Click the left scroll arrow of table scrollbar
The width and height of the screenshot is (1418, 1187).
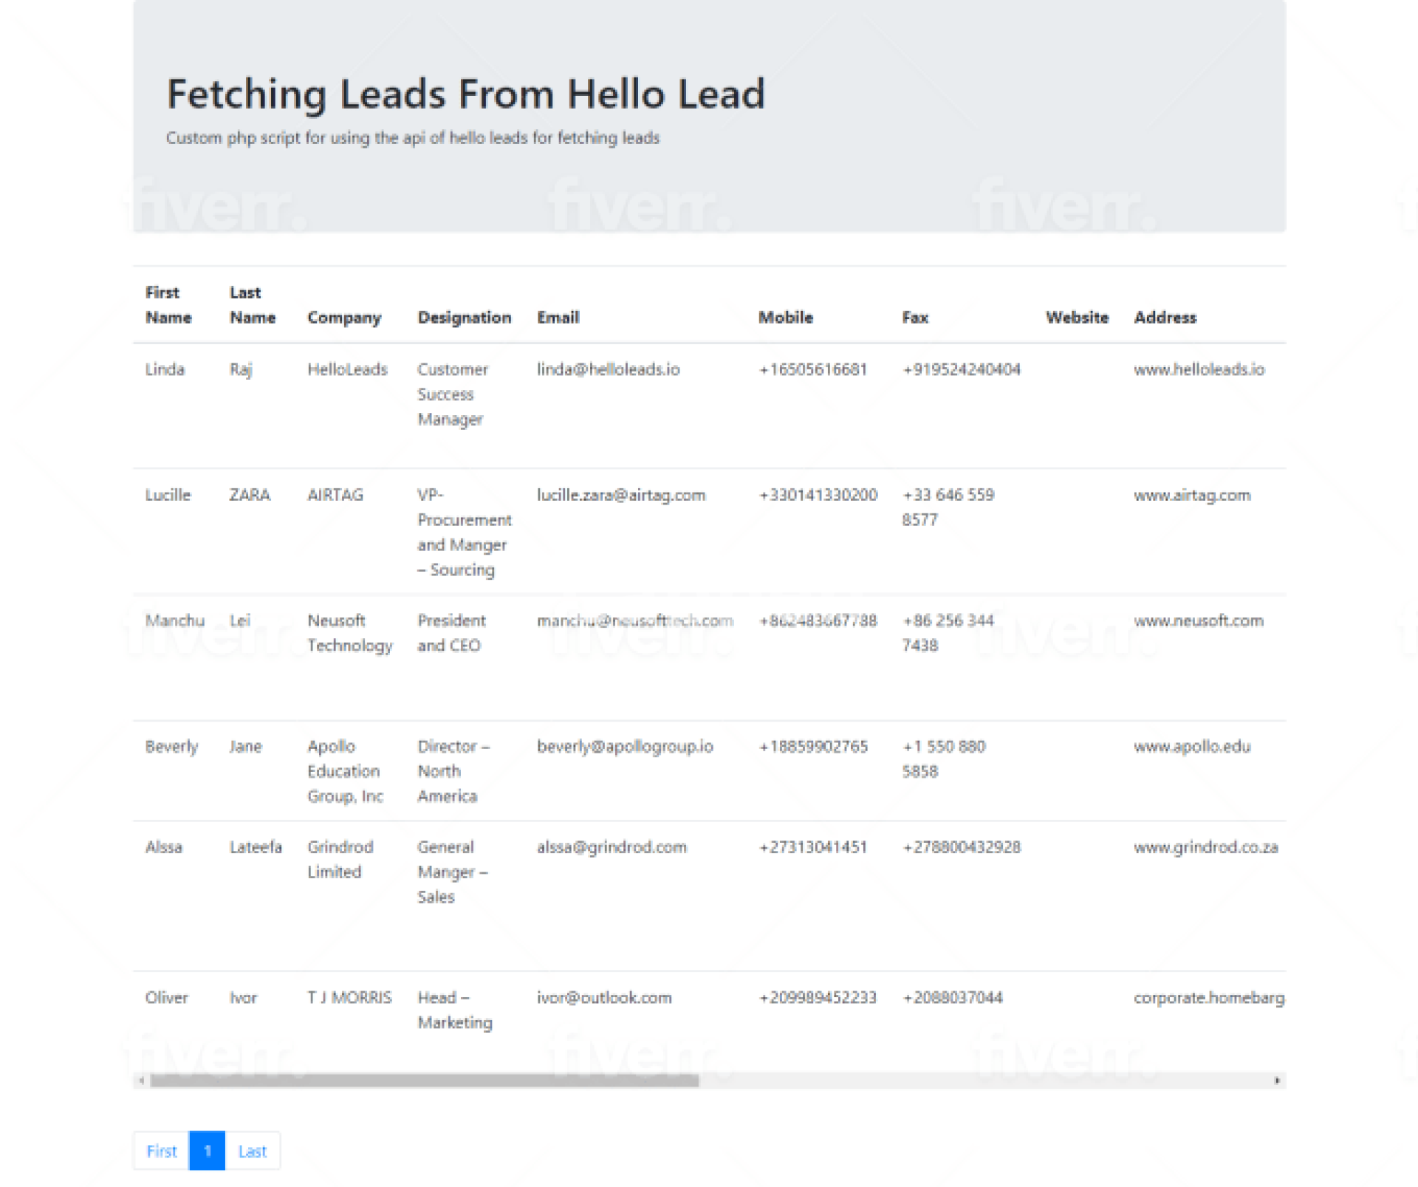[x=141, y=1081]
